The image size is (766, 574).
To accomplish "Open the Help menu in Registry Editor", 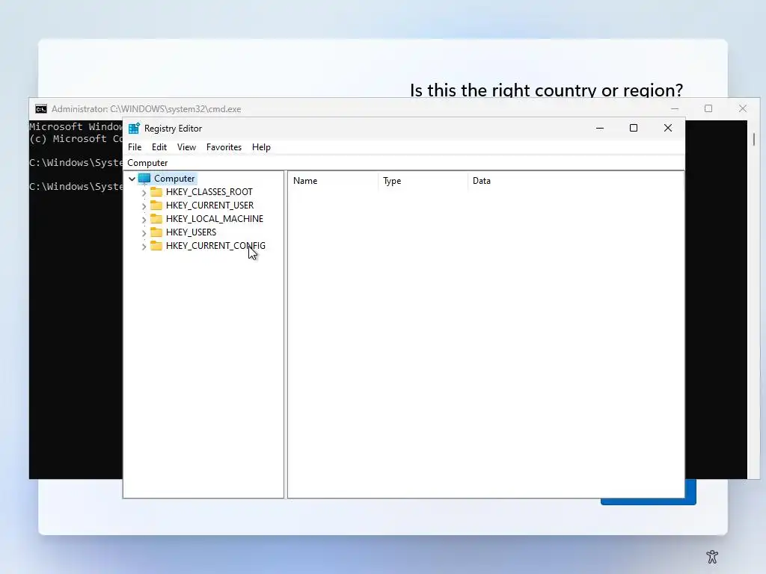I will pyautogui.click(x=261, y=147).
